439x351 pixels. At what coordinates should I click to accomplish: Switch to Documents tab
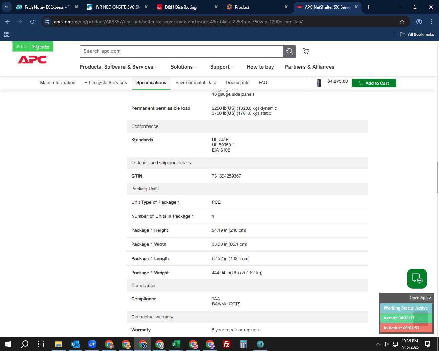coord(237,83)
